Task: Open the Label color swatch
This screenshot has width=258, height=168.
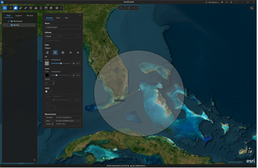Action: [48, 100]
